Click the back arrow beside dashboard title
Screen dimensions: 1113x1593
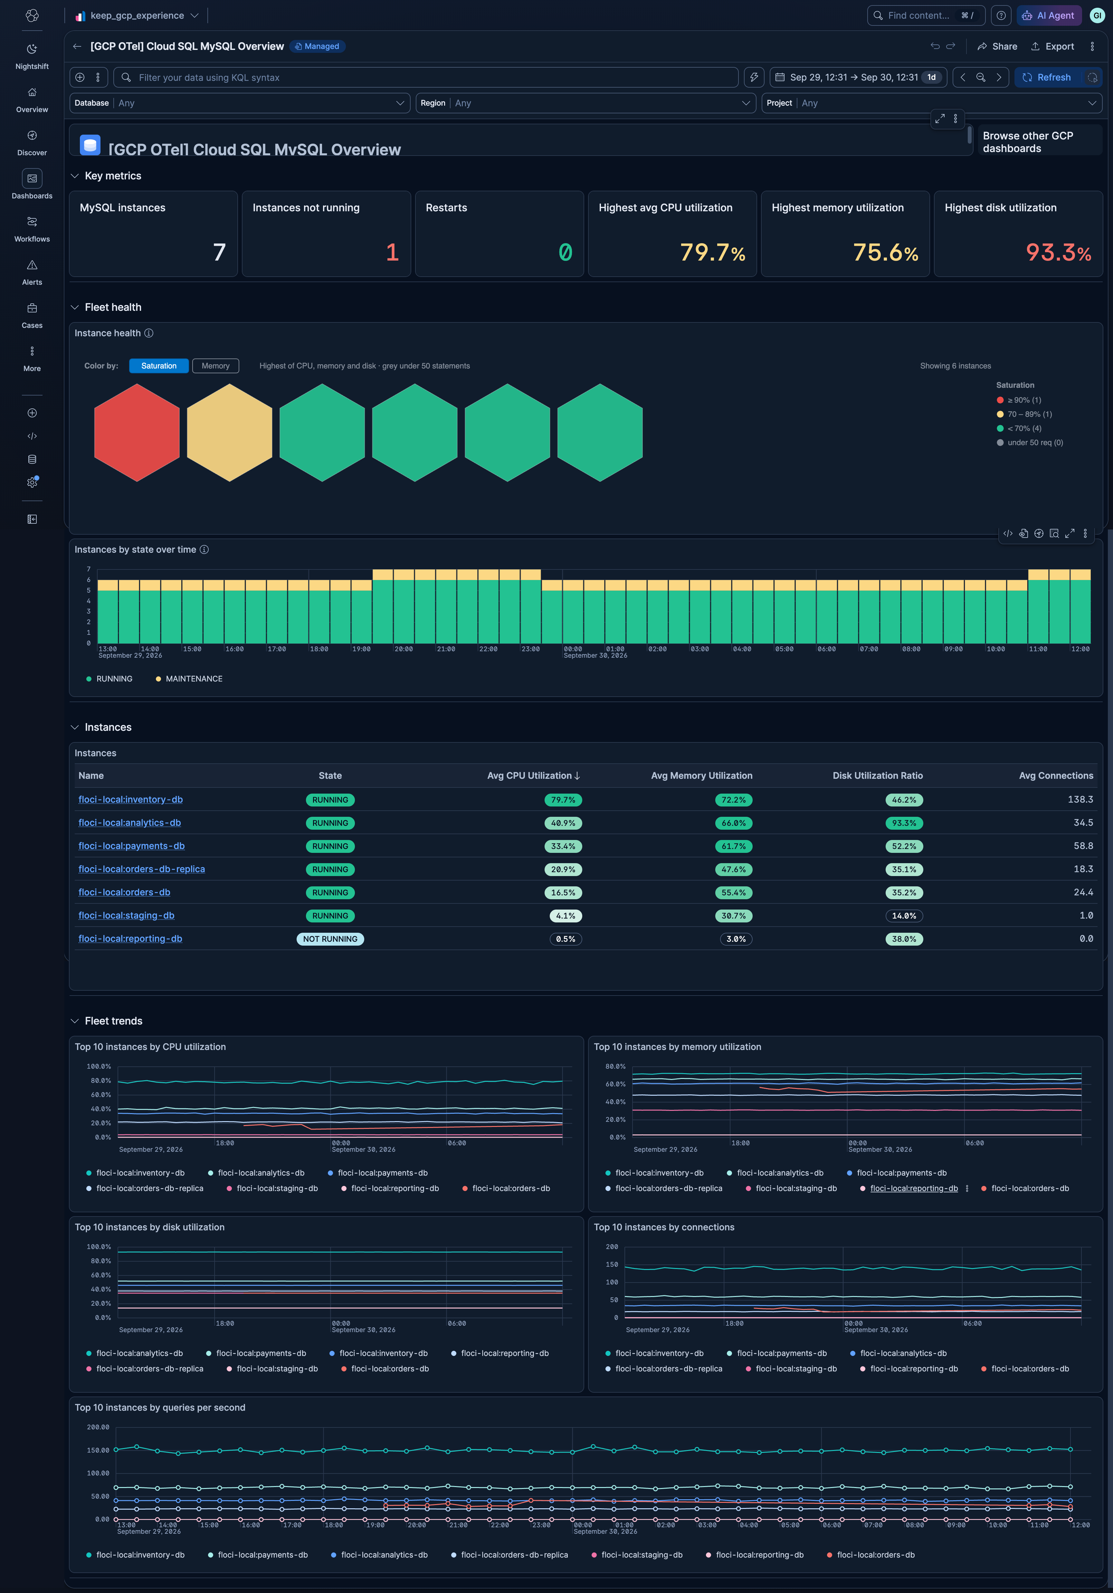tap(77, 46)
